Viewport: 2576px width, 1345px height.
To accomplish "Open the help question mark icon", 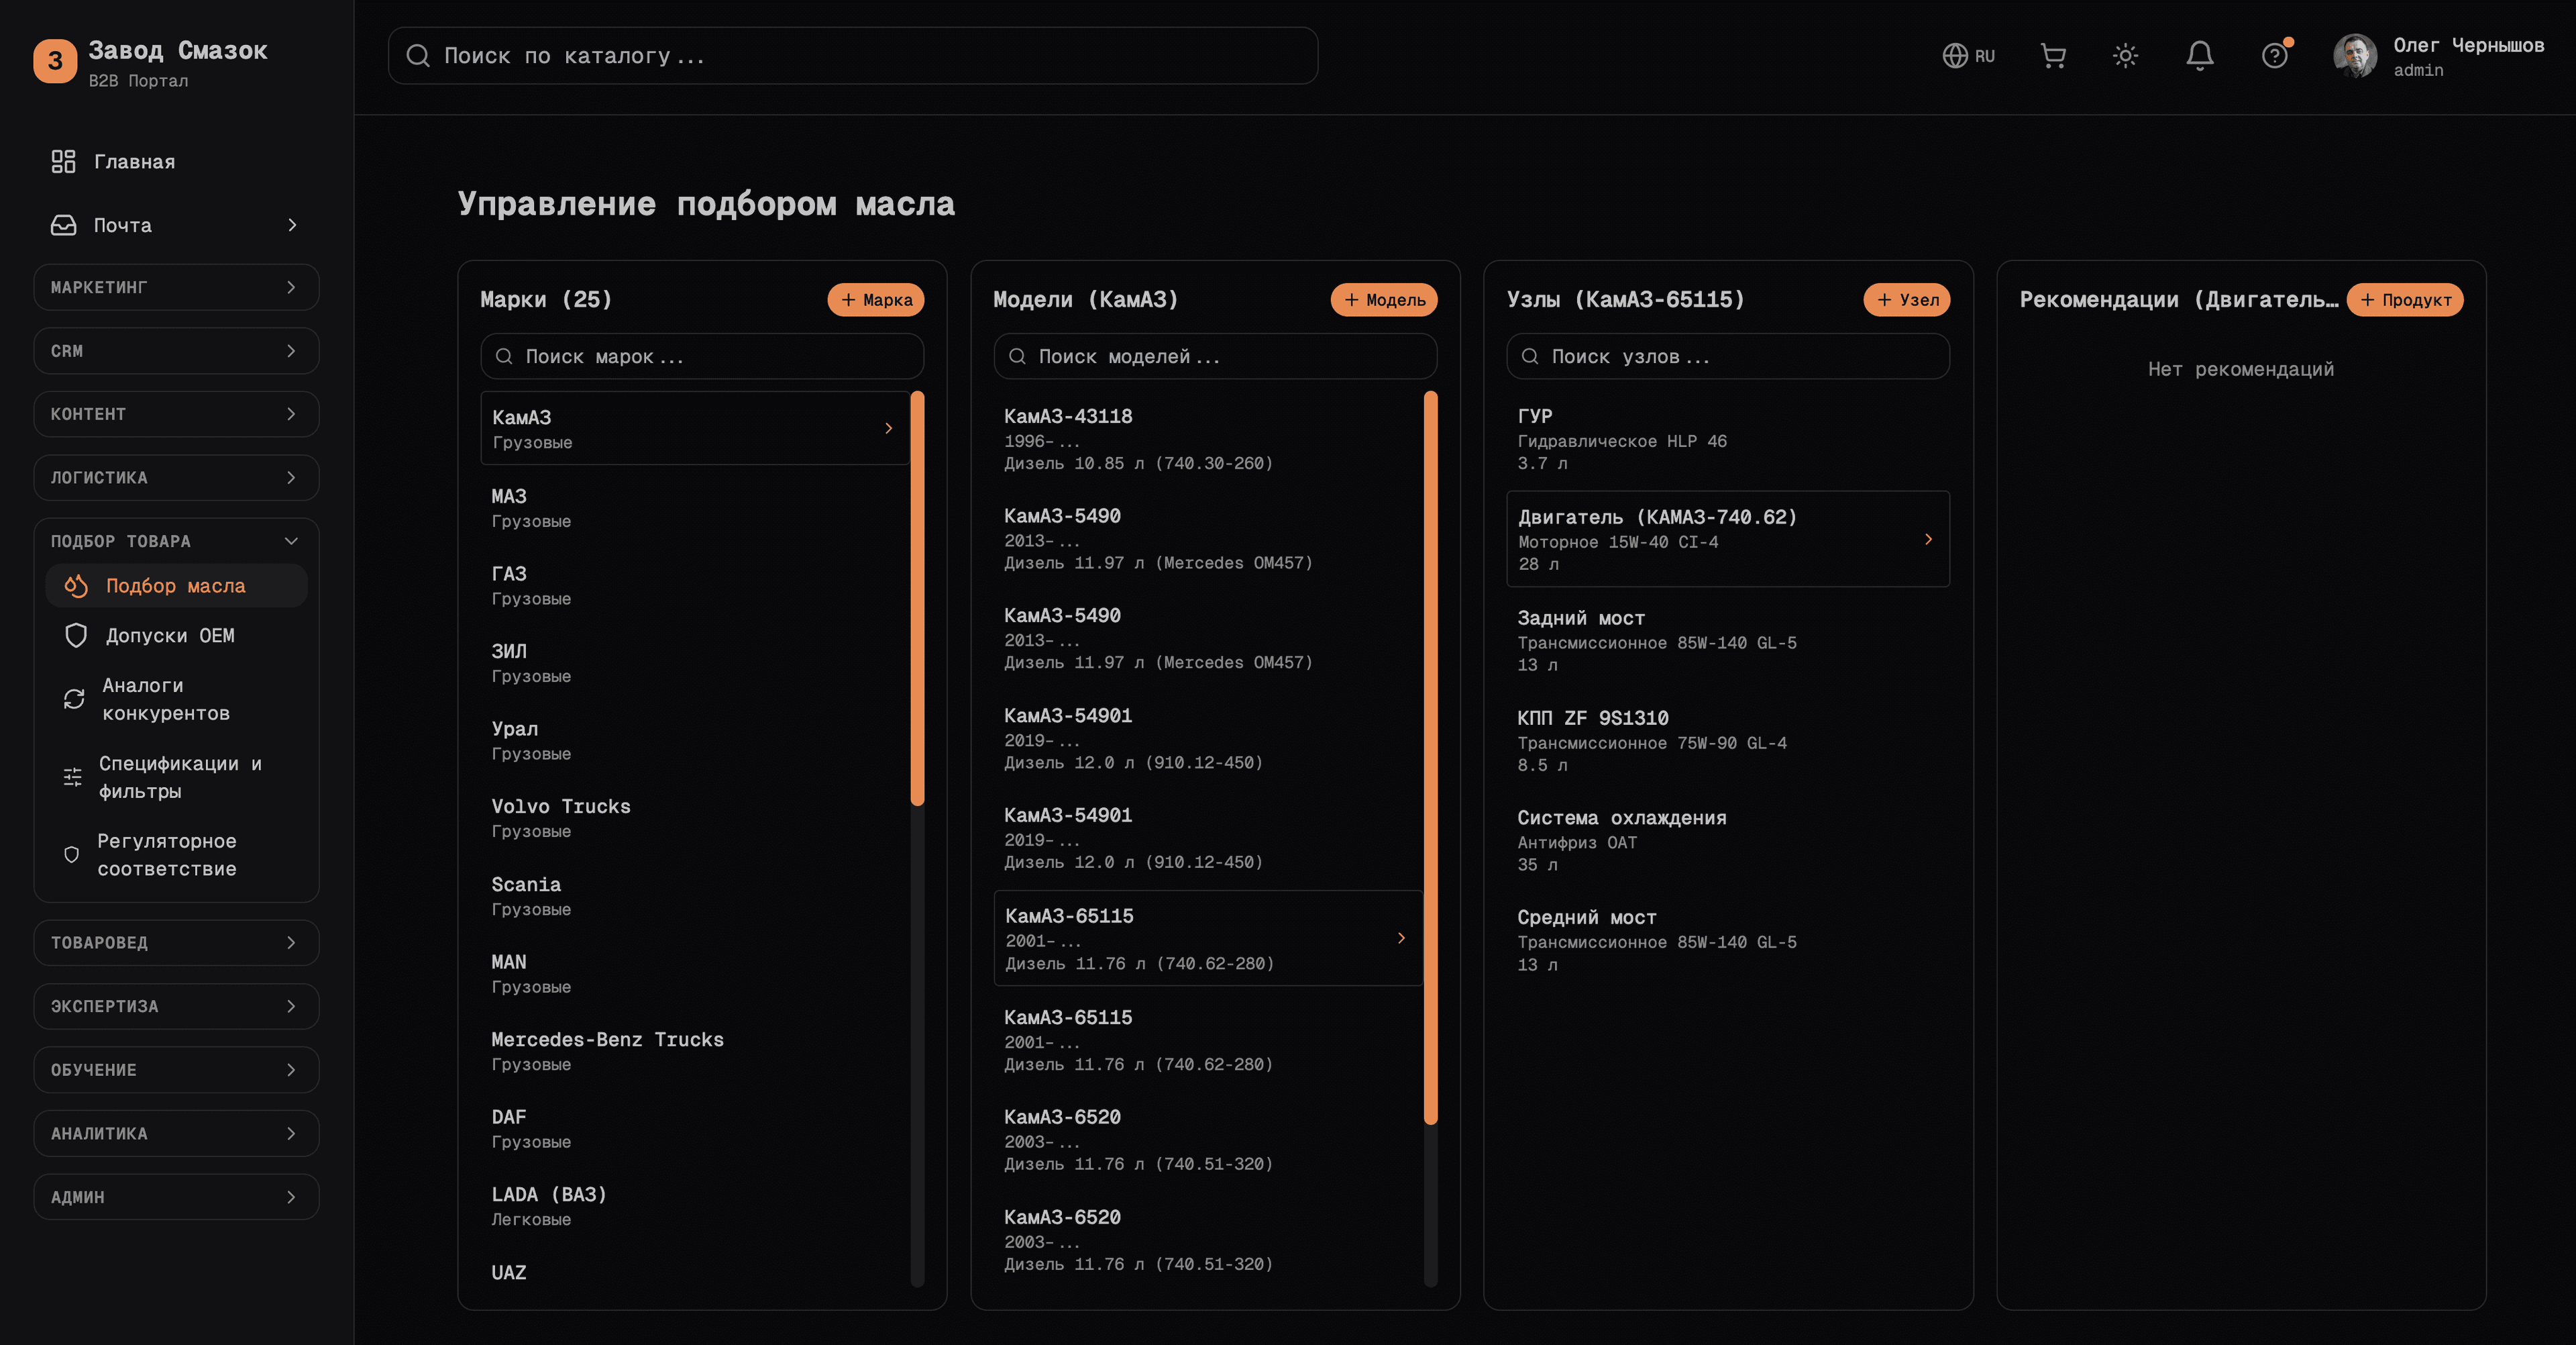I will pyautogui.click(x=2274, y=56).
